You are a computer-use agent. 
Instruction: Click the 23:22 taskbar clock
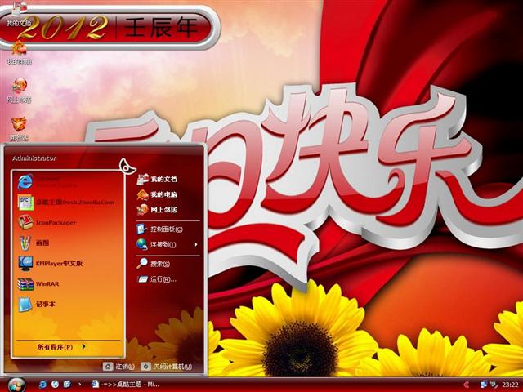point(510,385)
